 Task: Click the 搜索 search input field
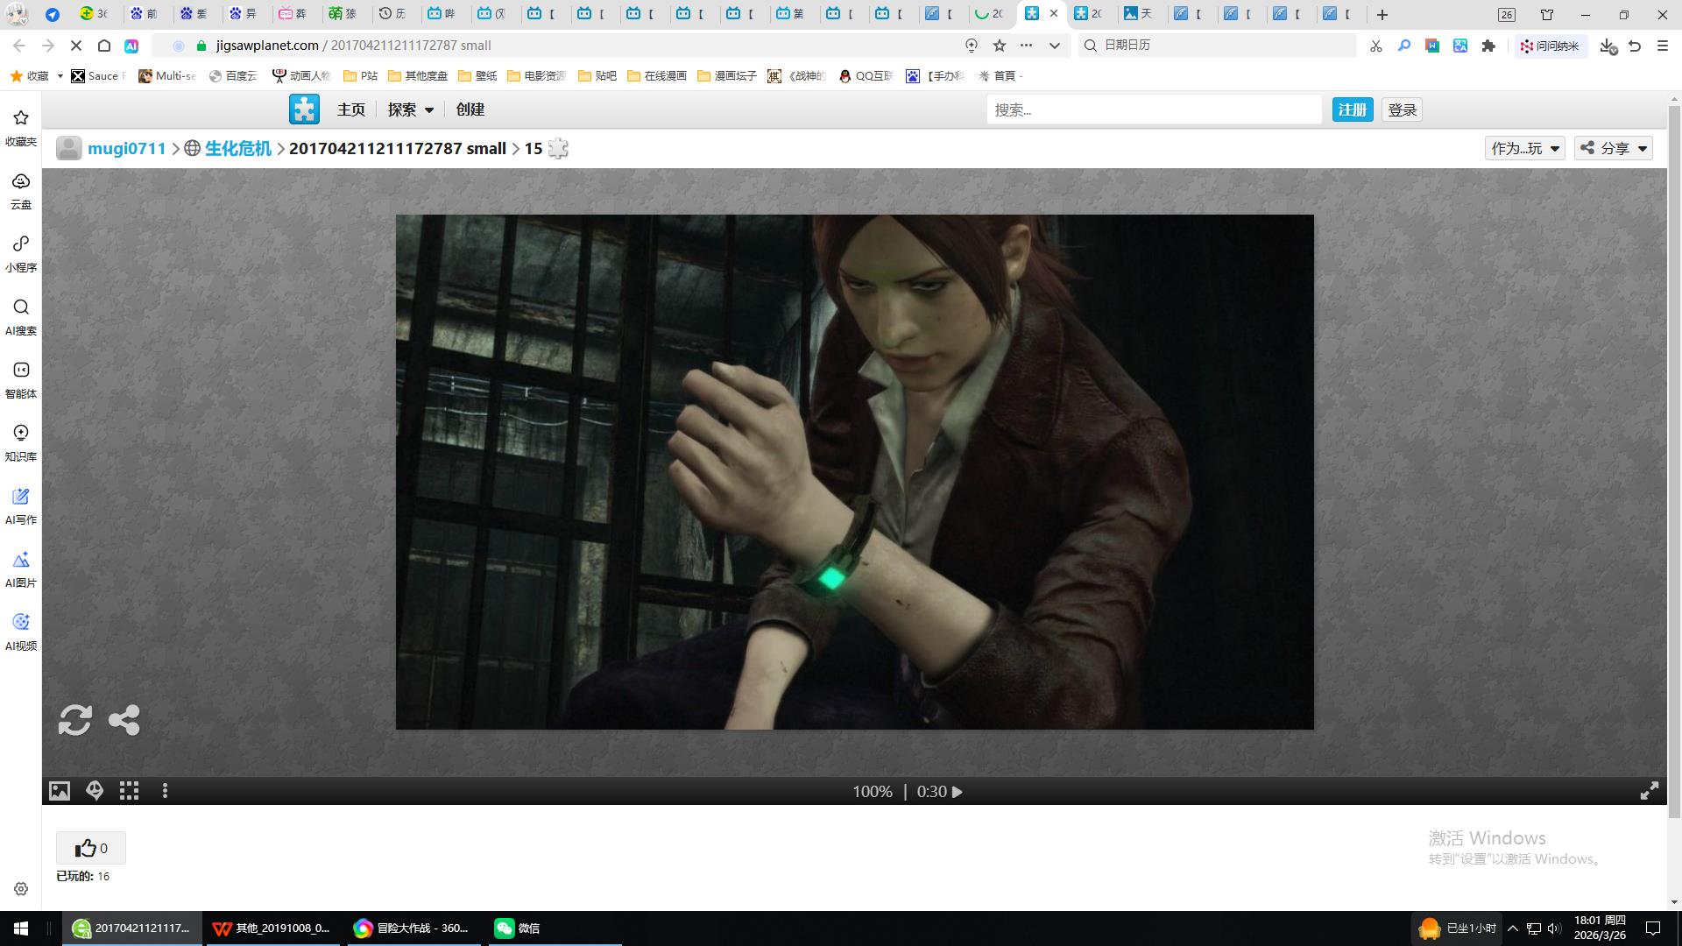pos(1153,109)
